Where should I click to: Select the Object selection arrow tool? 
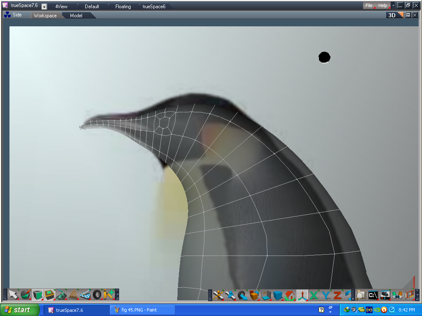[14, 295]
